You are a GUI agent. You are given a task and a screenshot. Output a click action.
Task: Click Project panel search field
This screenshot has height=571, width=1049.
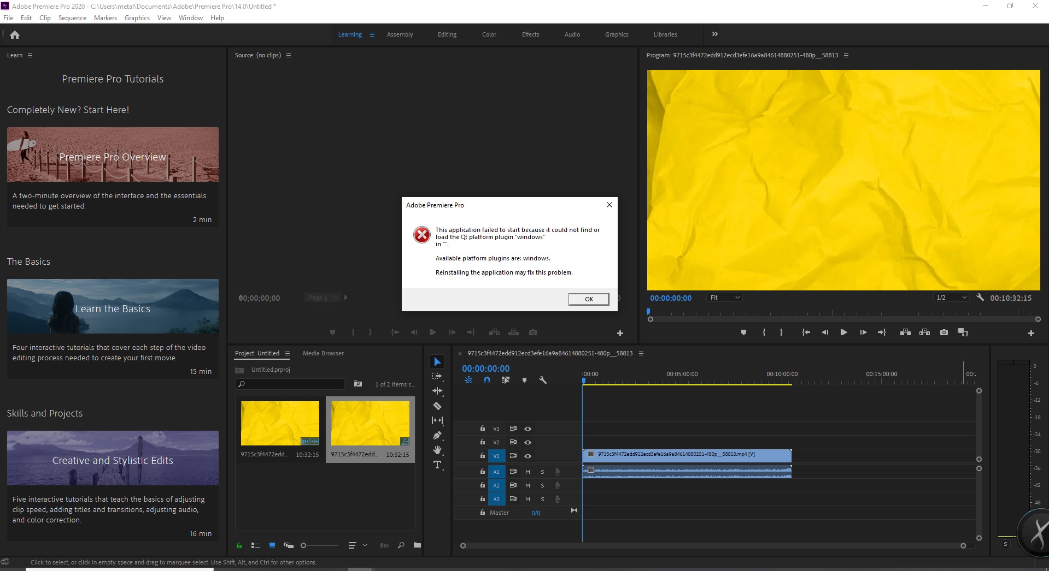pyautogui.click(x=290, y=384)
